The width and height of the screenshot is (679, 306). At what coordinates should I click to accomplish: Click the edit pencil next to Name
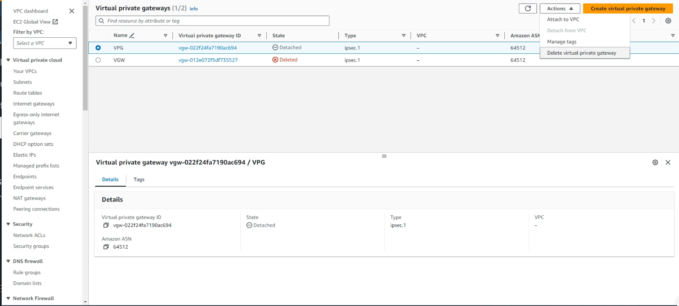click(x=132, y=36)
